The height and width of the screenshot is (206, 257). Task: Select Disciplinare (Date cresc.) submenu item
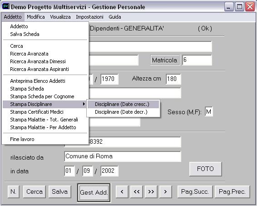[x=123, y=104]
